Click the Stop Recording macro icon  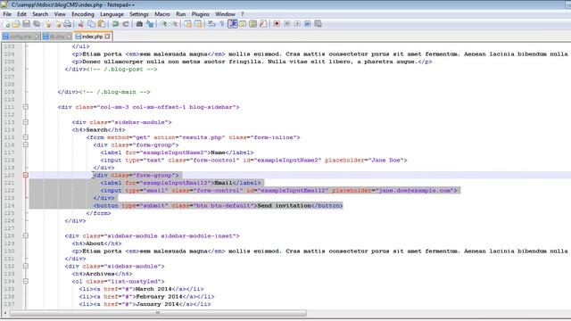click(x=287, y=24)
